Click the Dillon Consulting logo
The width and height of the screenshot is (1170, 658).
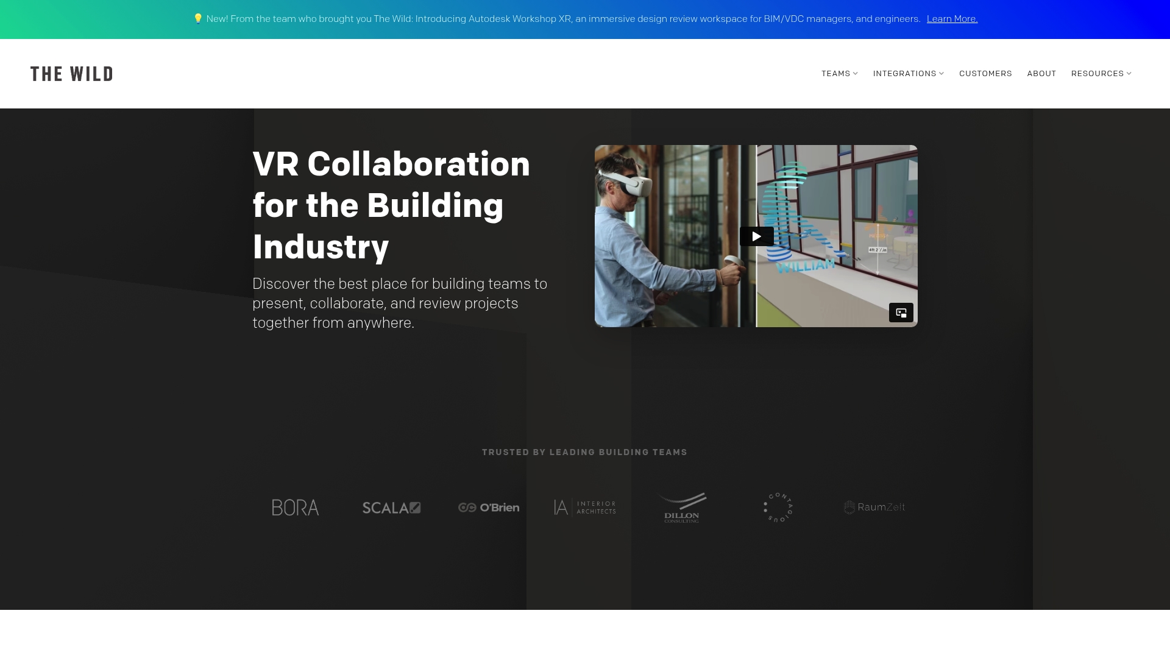[x=681, y=507]
